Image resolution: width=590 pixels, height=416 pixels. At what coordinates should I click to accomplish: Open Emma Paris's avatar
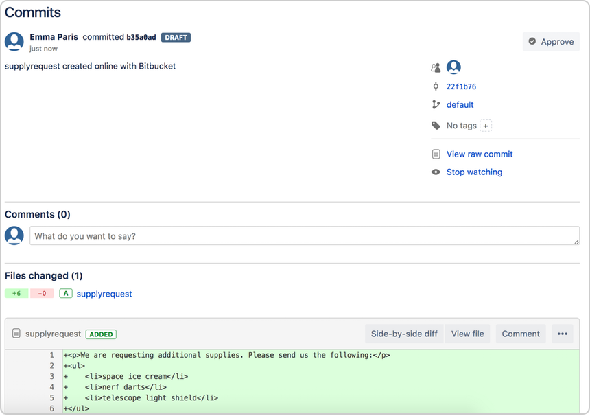tap(14, 41)
